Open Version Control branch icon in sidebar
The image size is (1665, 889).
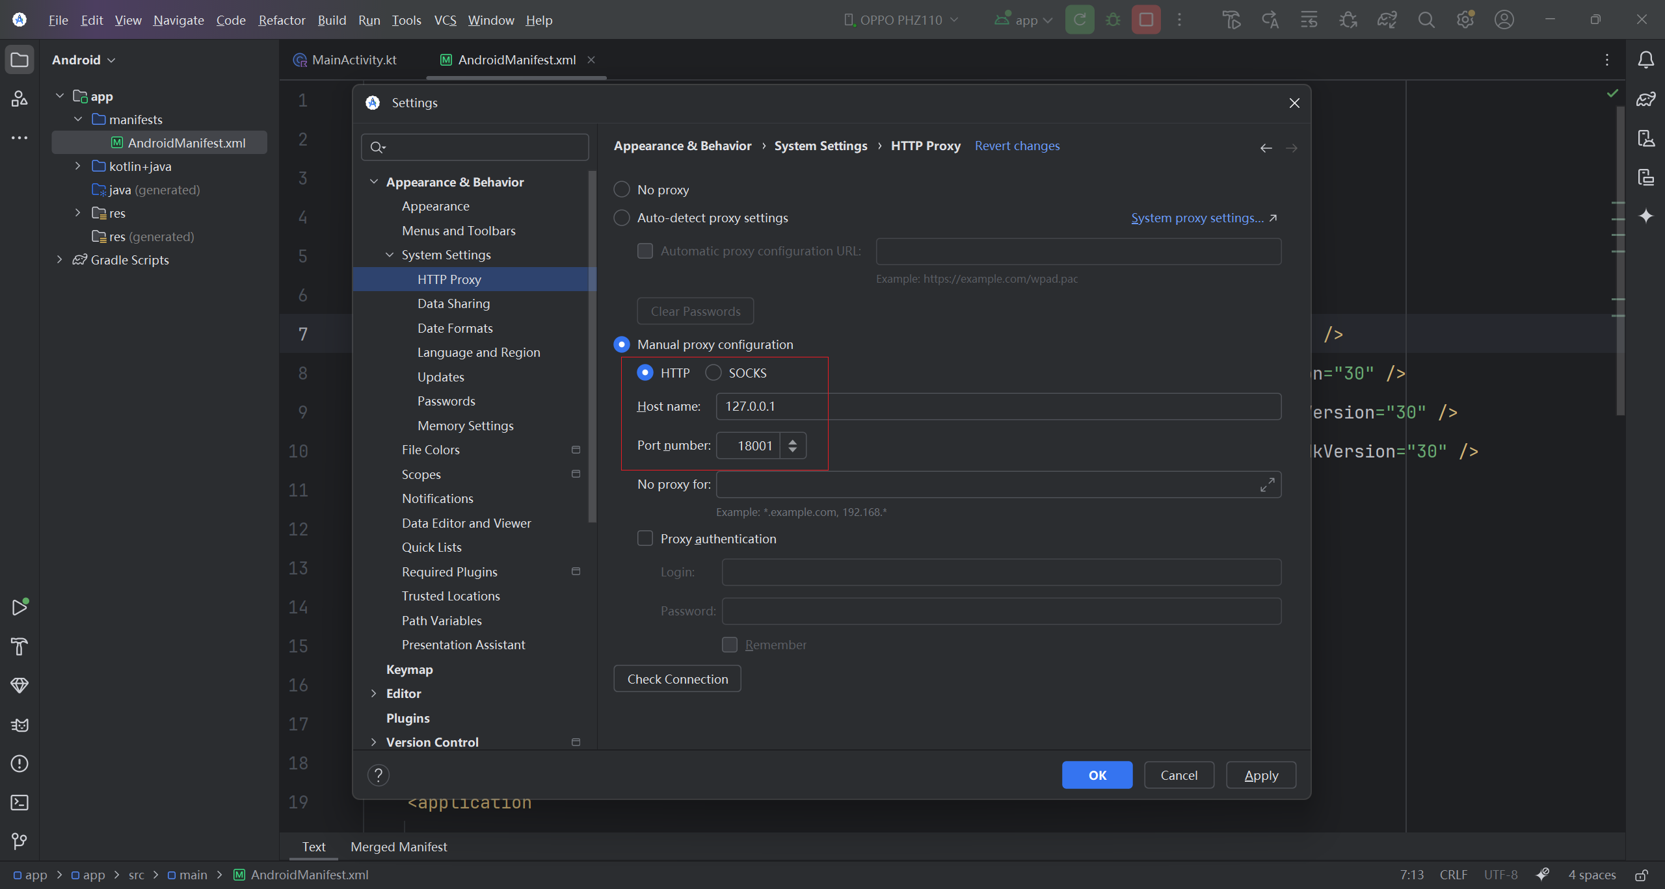20,842
